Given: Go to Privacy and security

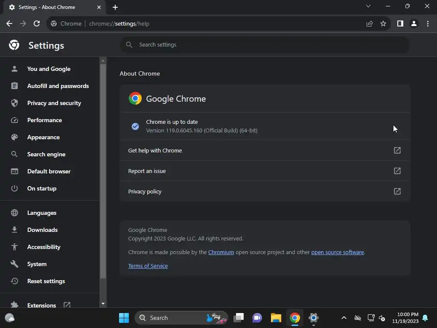Looking at the screenshot, I should coord(50,103).
